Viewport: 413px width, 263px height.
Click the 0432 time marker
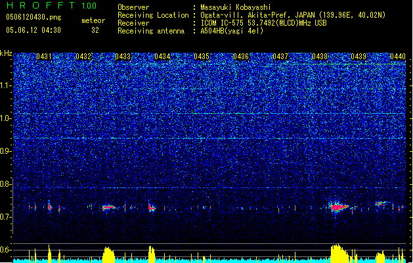pos(83,57)
